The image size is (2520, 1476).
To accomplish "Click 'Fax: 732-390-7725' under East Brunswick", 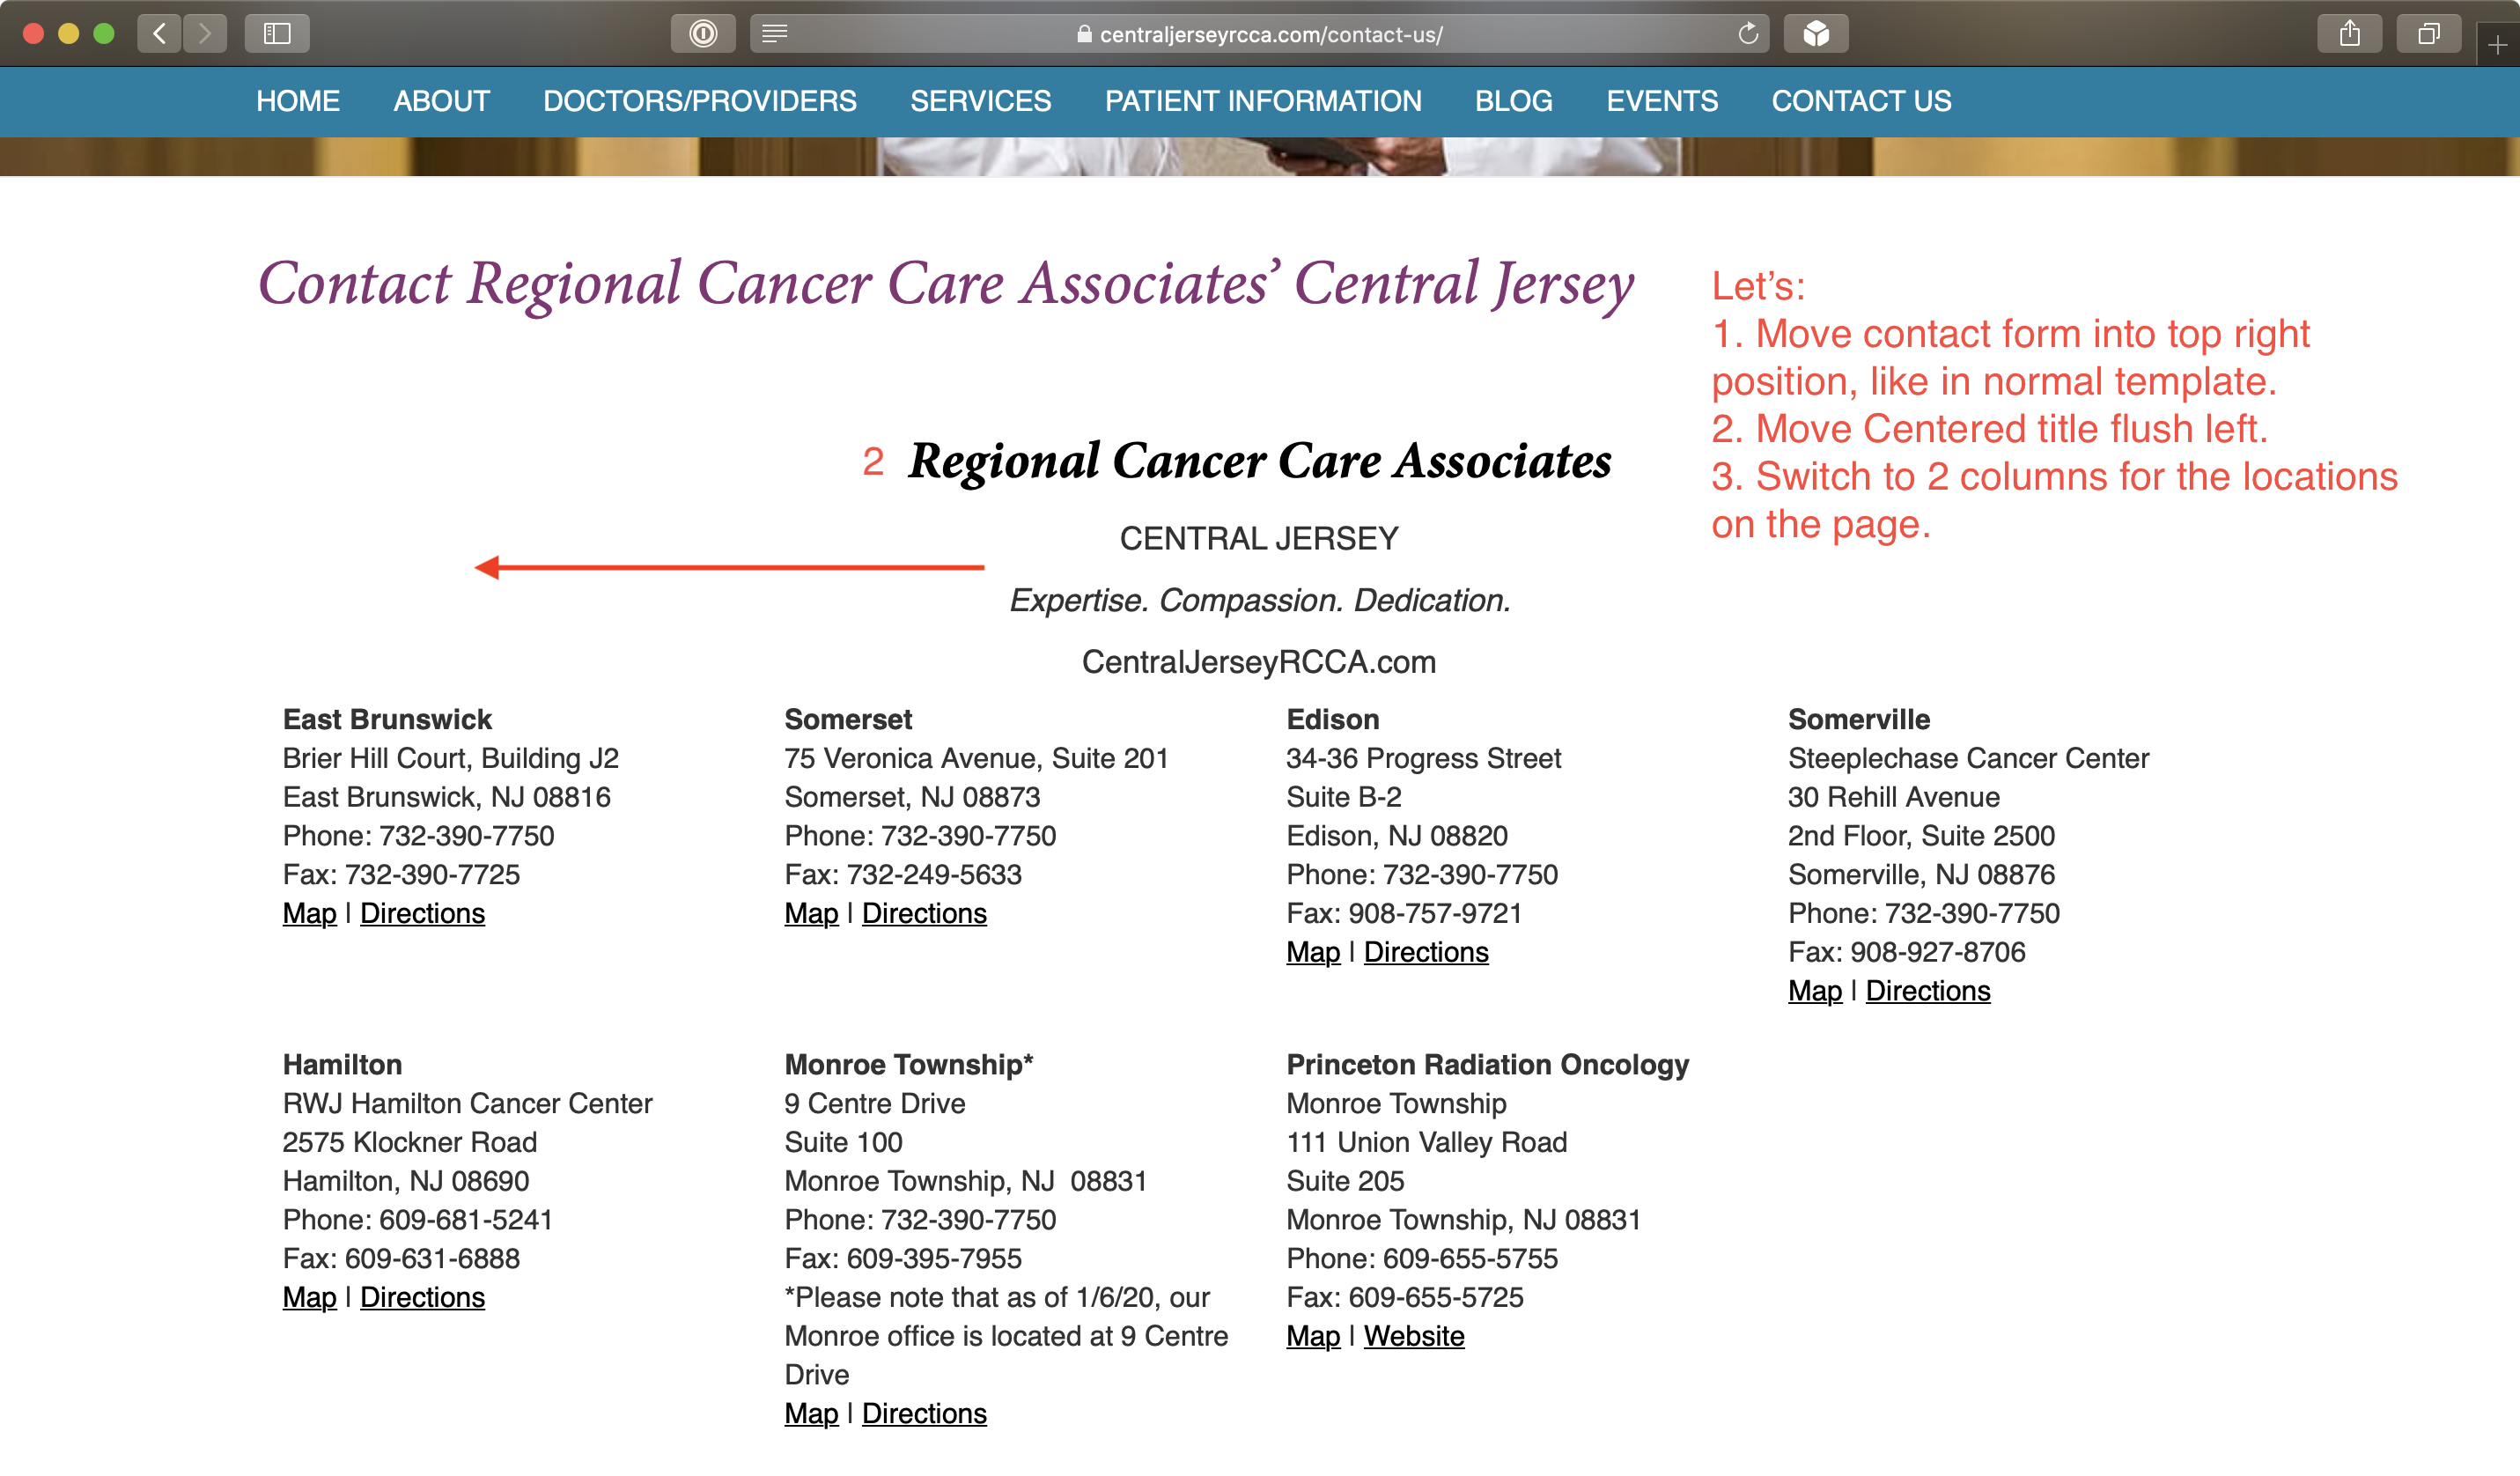I will coord(401,874).
